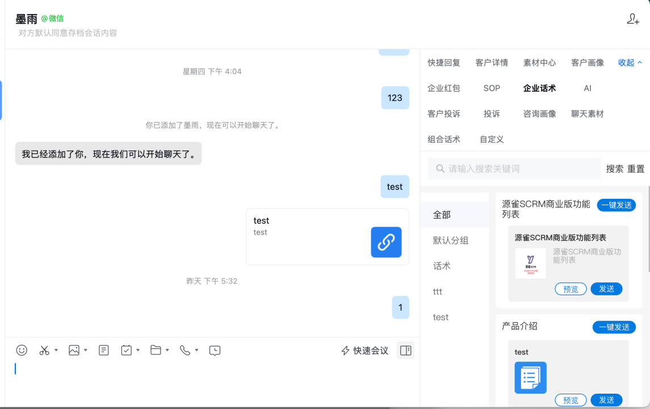The image size is (650, 409).
Task: Click the task checkbox icon in toolbar
Action: click(126, 350)
